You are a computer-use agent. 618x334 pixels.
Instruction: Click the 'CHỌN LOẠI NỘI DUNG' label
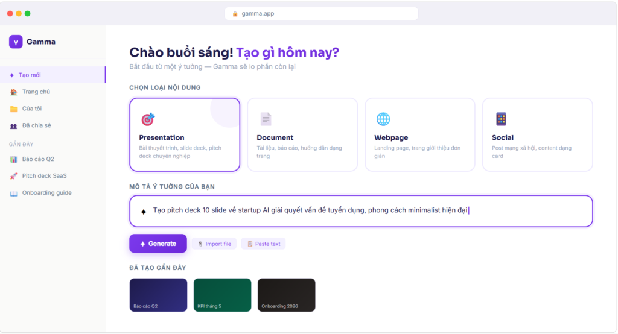tap(165, 87)
